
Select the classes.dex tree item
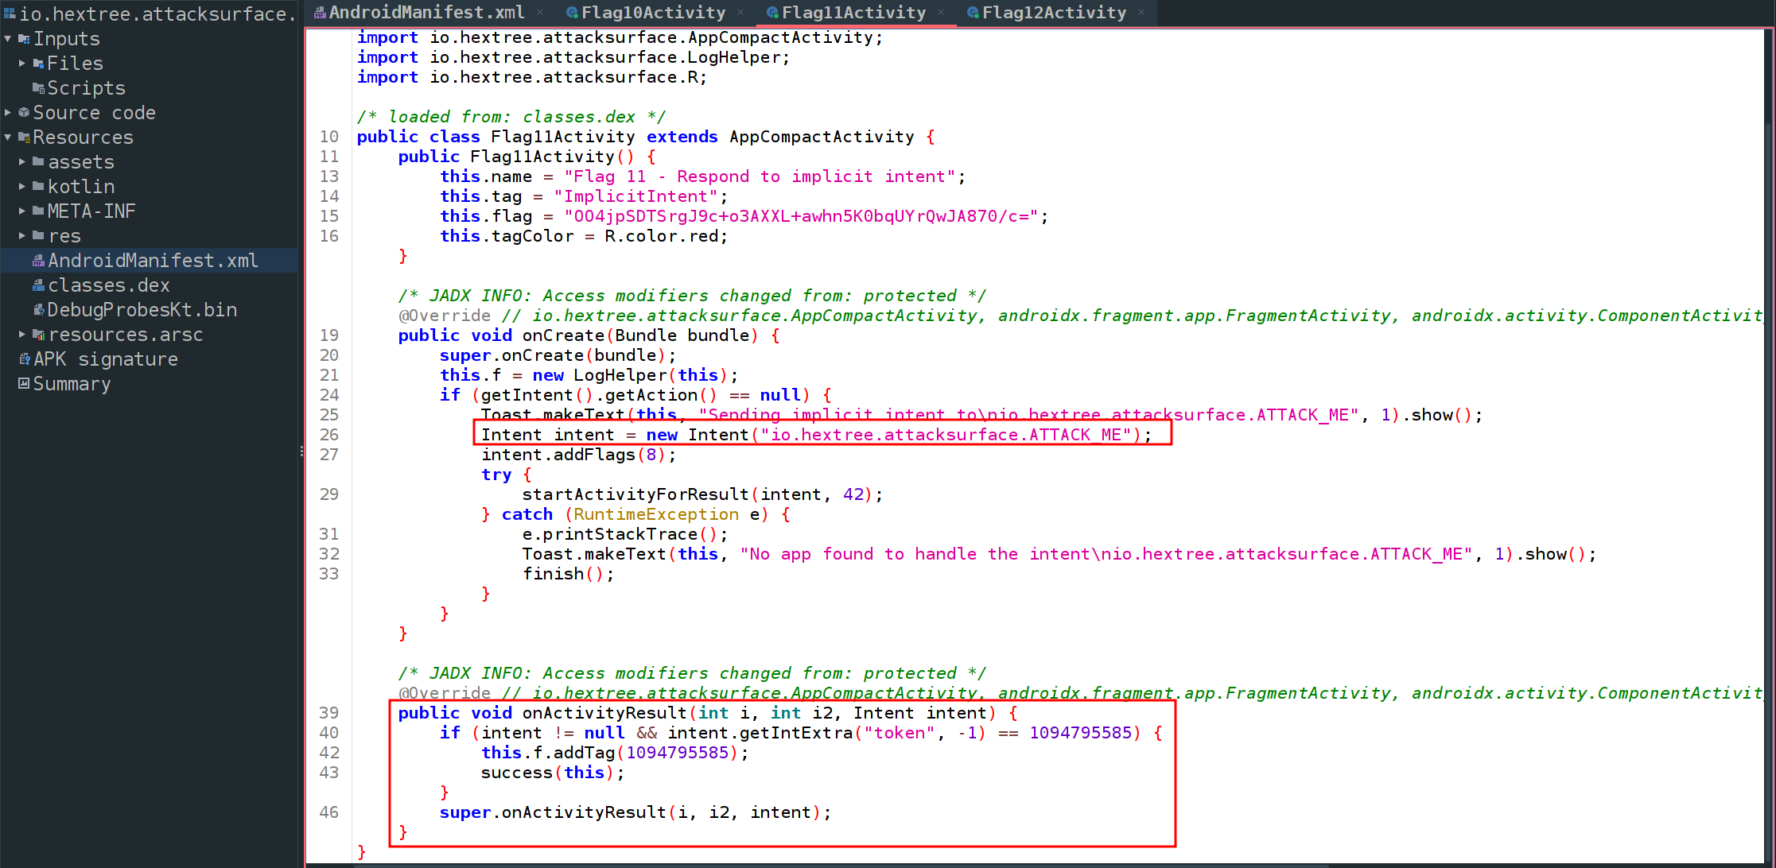(109, 285)
